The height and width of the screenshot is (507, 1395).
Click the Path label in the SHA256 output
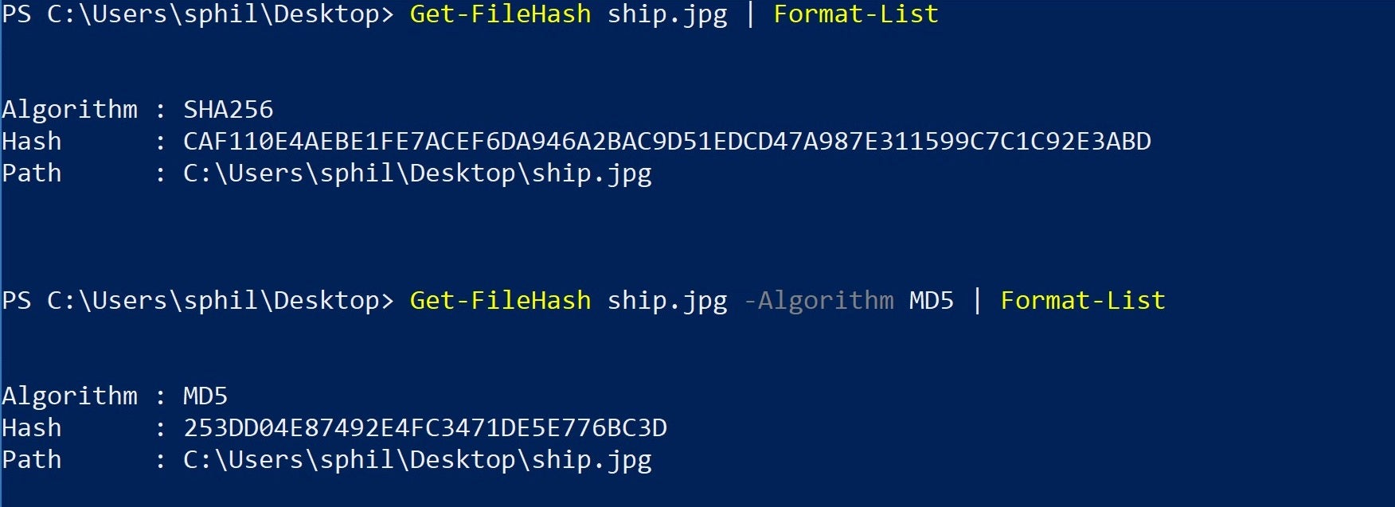point(32,173)
